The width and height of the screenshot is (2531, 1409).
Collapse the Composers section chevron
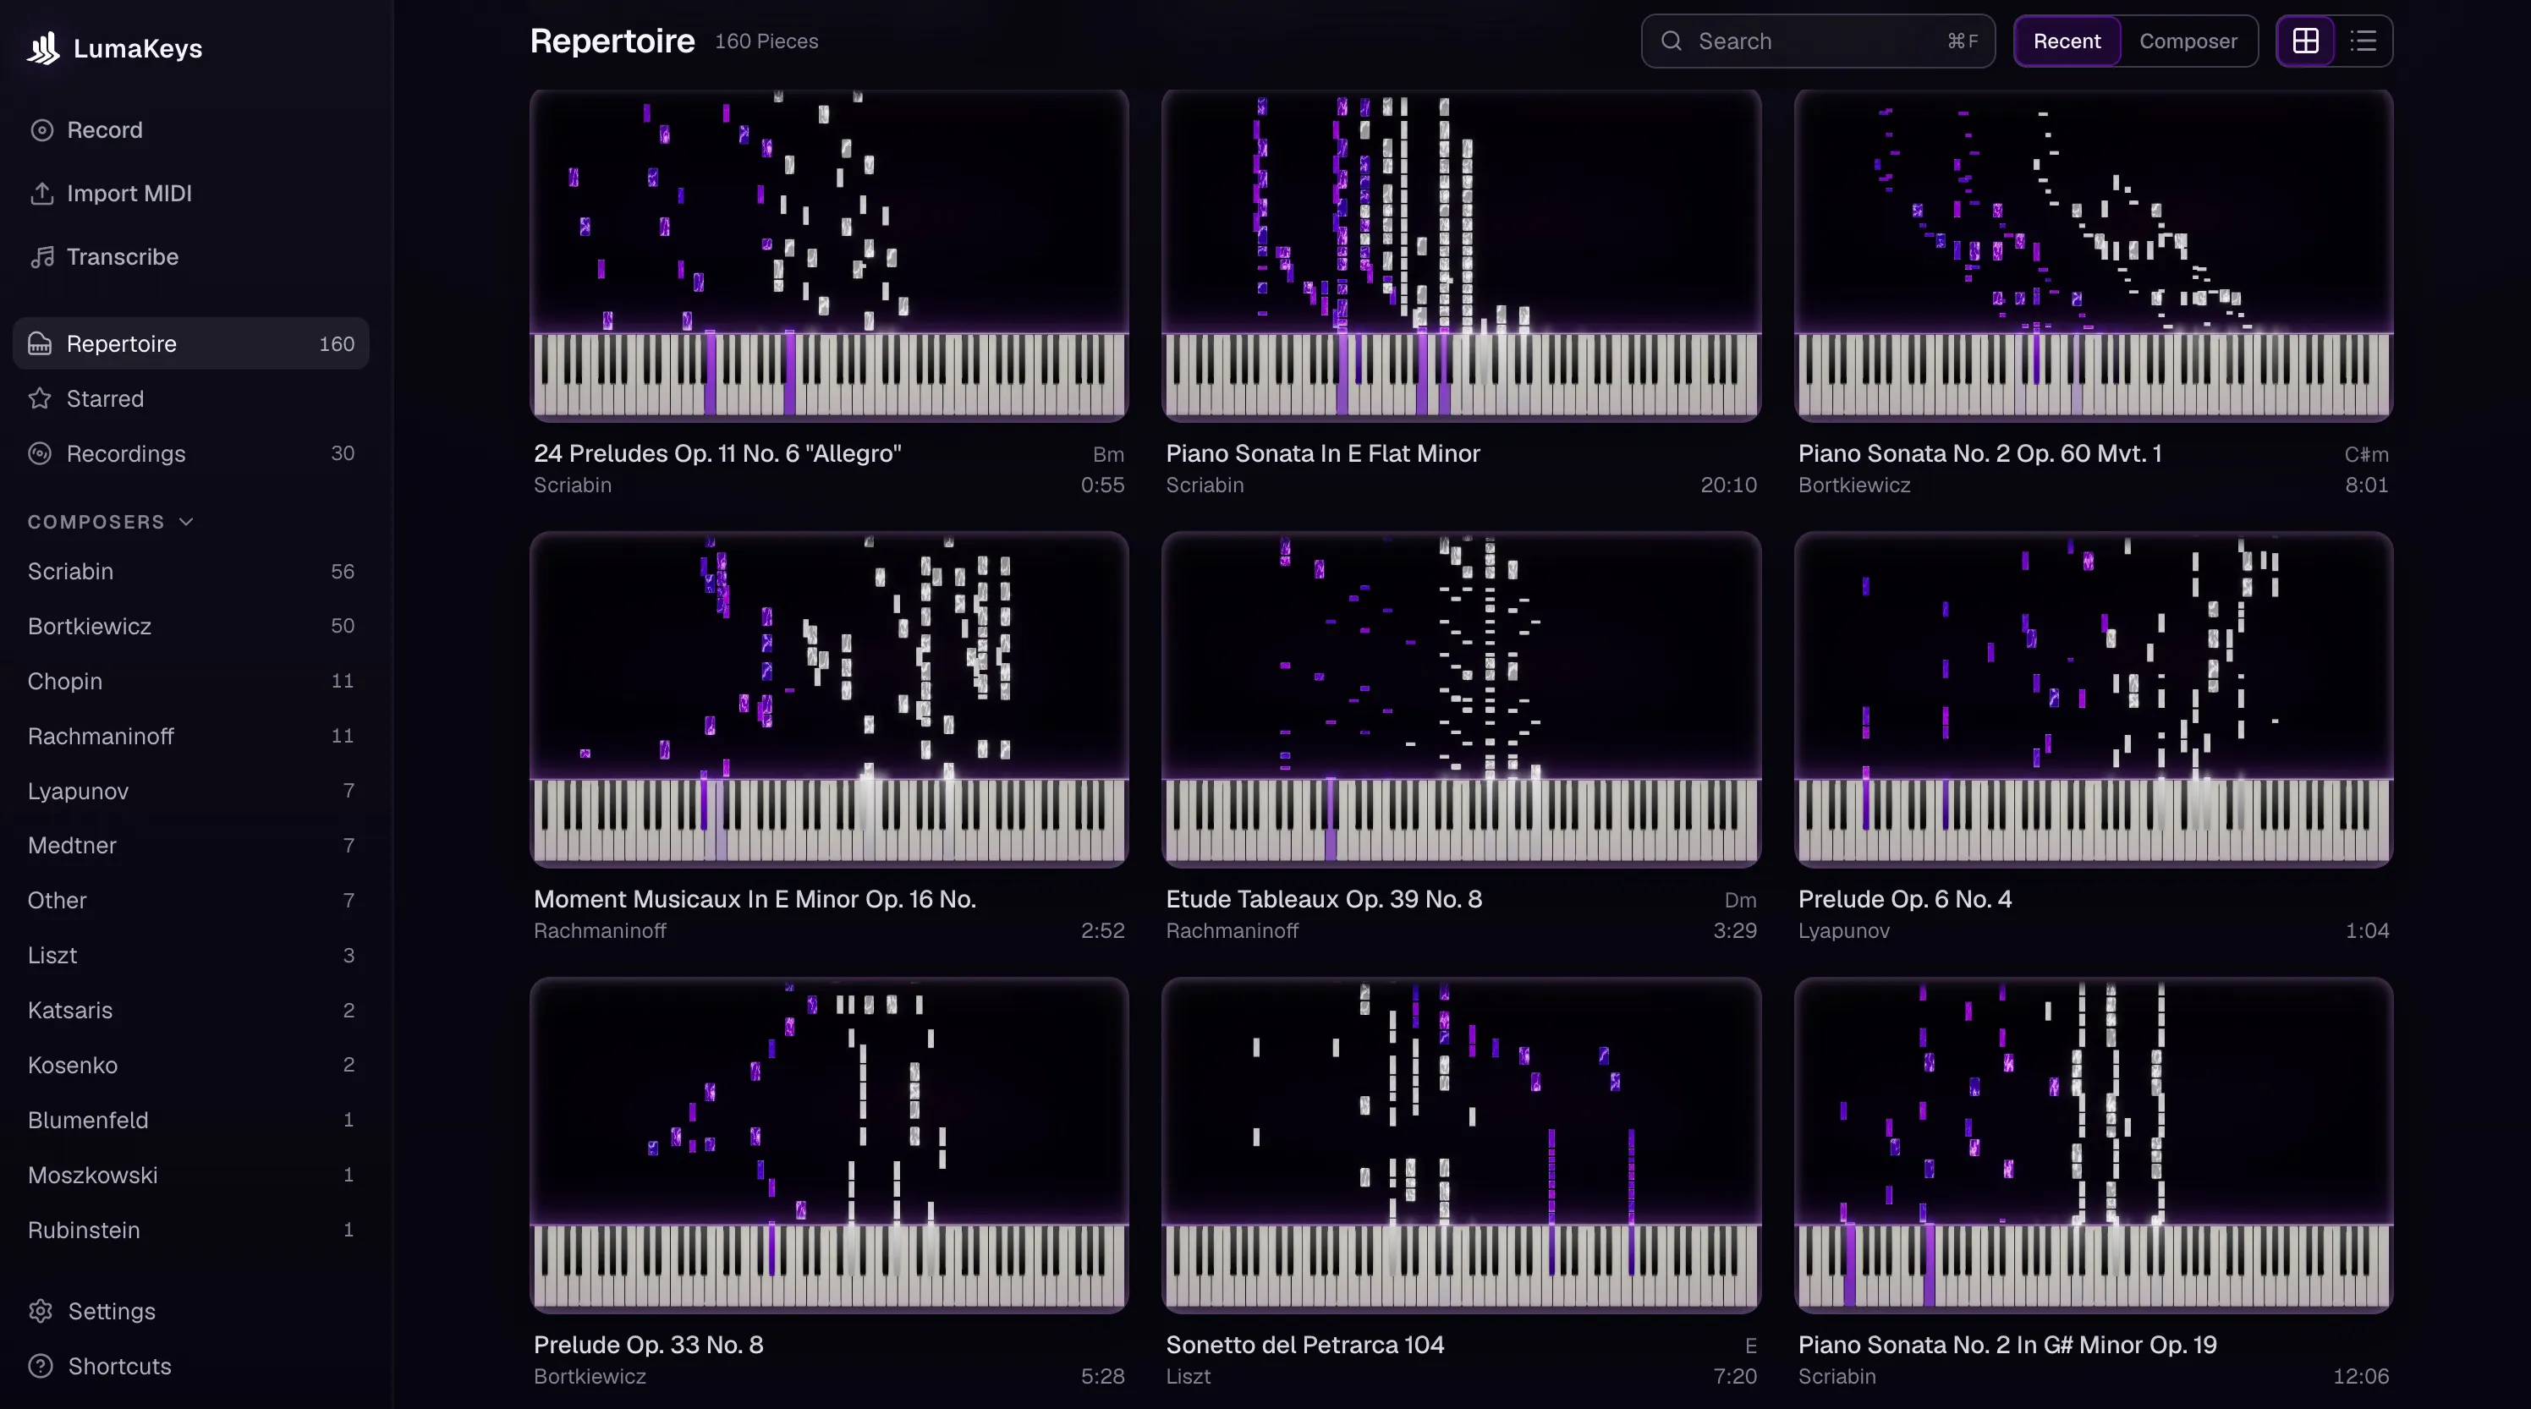point(187,522)
